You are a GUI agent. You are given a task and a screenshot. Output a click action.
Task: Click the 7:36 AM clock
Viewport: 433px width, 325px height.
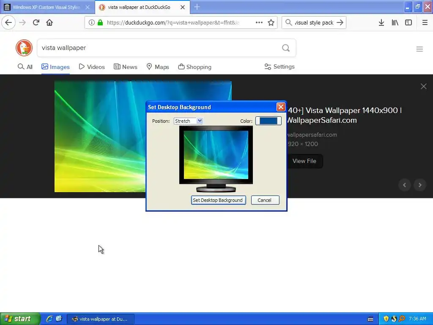(x=417, y=319)
